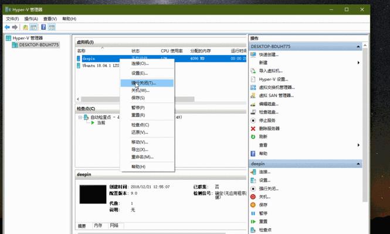390x234 pixels.
Task: Click the 虚拟 SAN 管理器 icon
Action: point(253,95)
